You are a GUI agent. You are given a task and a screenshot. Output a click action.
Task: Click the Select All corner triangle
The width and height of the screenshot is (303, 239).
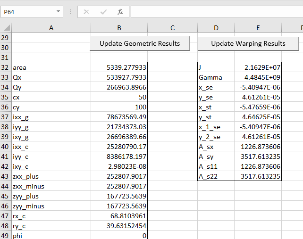click(6, 28)
